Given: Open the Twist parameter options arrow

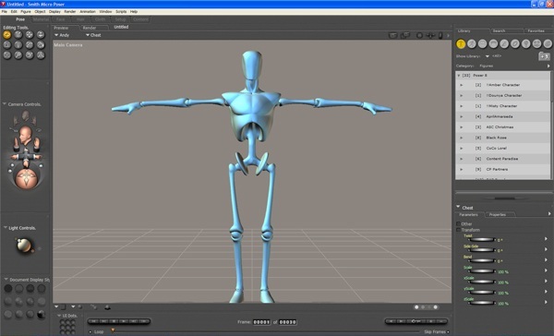Looking at the screenshot, I should coord(546,239).
